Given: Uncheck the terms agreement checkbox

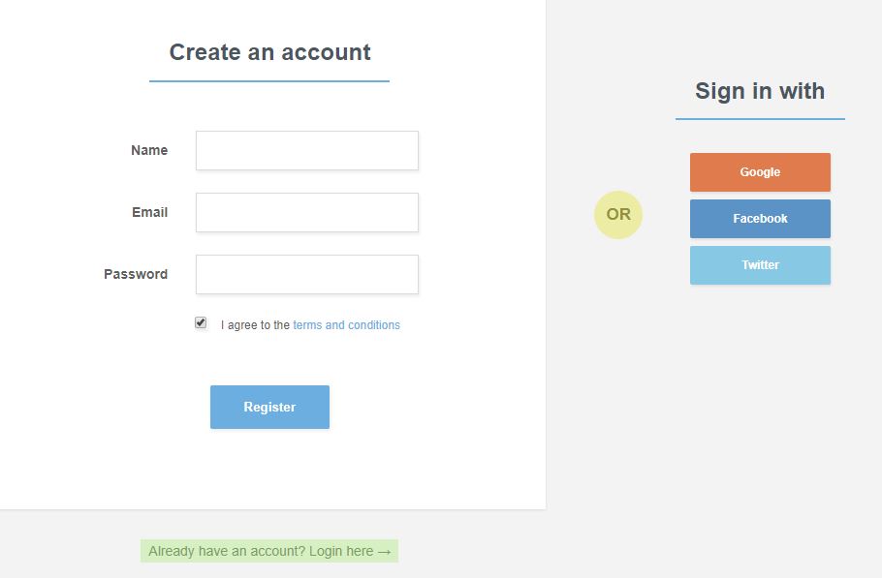Looking at the screenshot, I should (201, 322).
